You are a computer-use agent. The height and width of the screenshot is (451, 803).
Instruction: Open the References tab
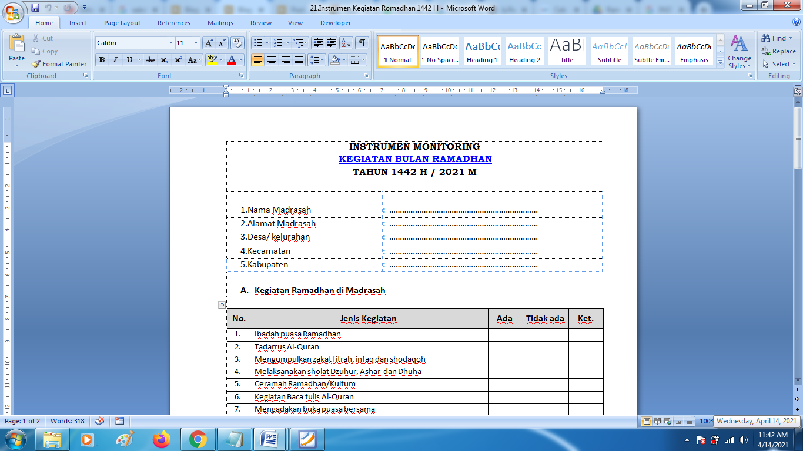(174, 23)
